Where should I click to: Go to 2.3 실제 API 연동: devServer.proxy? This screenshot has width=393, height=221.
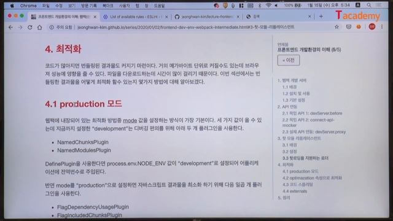(314, 132)
